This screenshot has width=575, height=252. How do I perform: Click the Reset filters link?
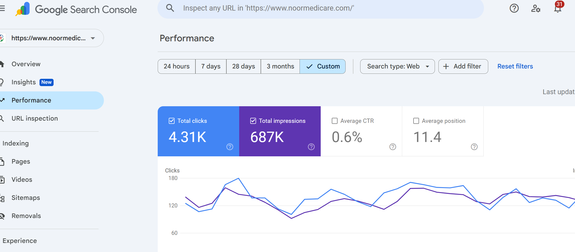pyautogui.click(x=515, y=66)
